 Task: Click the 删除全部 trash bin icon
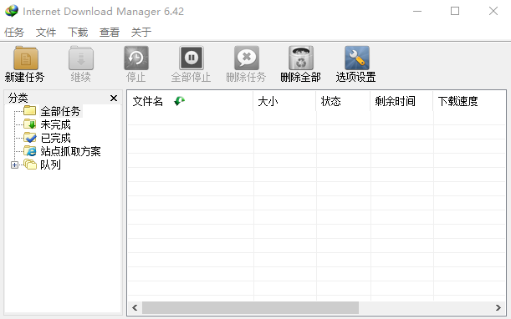tap(301, 58)
